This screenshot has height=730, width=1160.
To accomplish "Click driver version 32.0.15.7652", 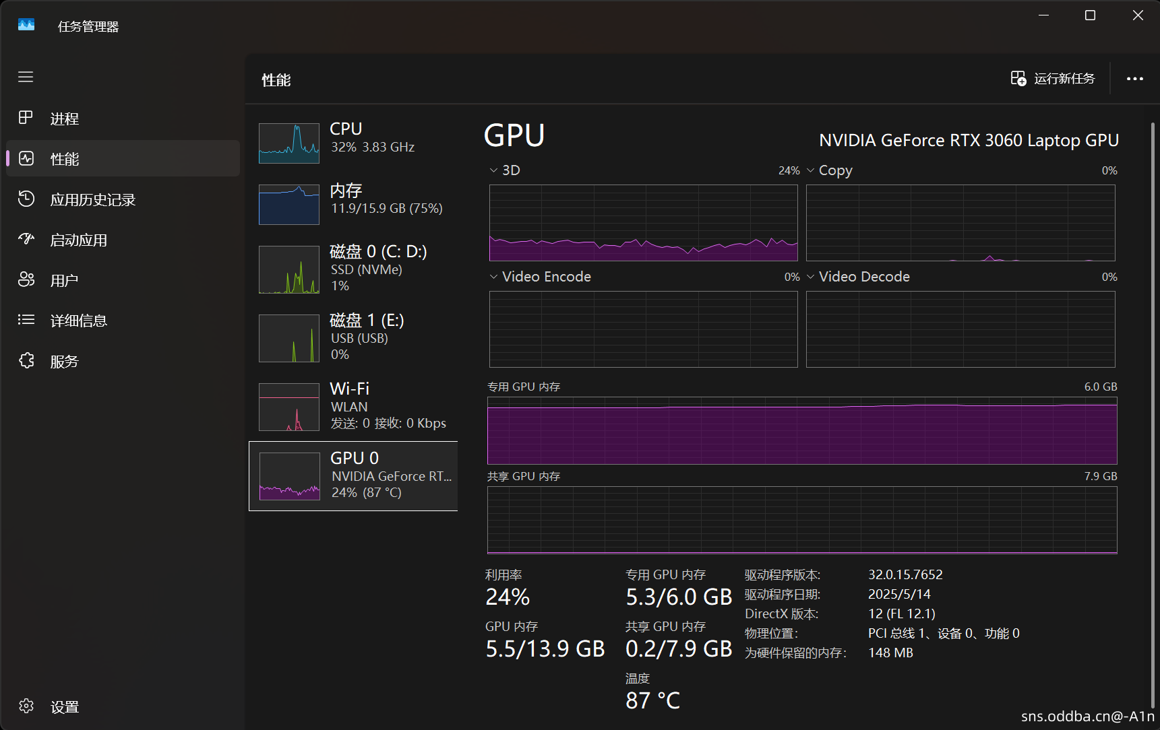I will point(905,574).
